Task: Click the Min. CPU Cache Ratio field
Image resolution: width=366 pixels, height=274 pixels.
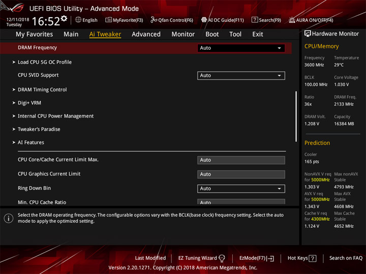Action: (x=241, y=202)
